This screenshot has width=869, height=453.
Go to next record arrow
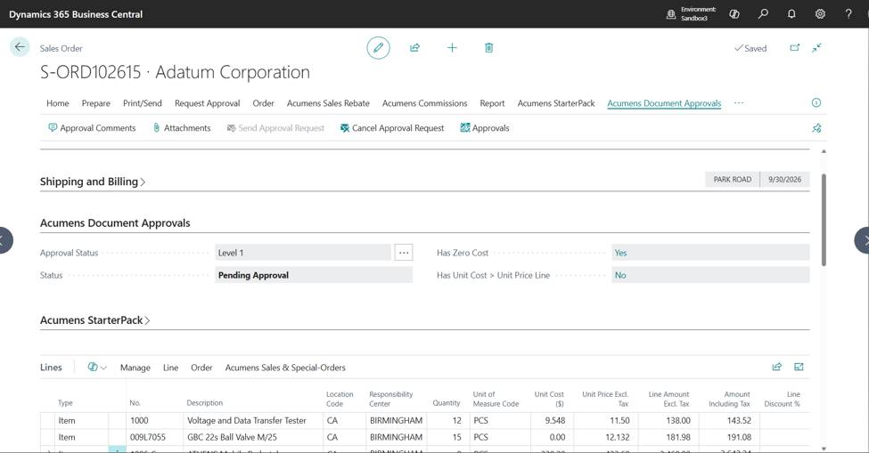click(863, 240)
